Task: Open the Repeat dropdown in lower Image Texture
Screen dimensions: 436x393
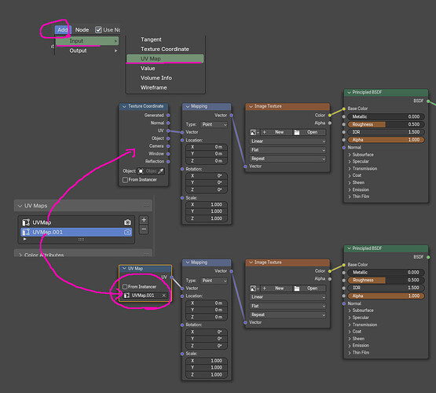Action: click(288, 315)
